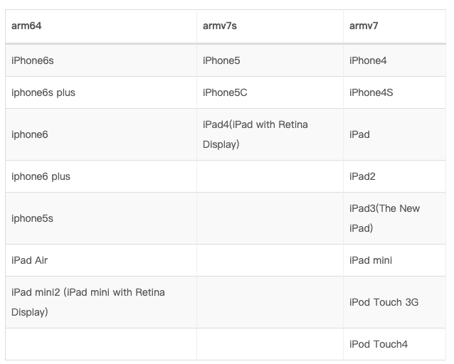
Task: Select iPad4(iPad with Retina Display) cell
Action: 270,134
